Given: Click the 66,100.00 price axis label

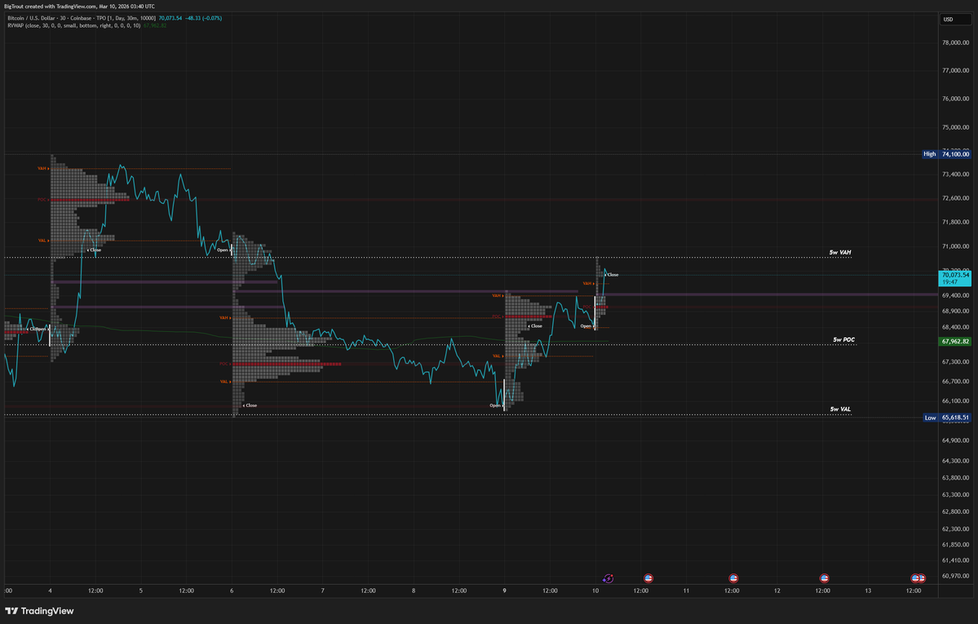Looking at the screenshot, I should pos(955,401).
